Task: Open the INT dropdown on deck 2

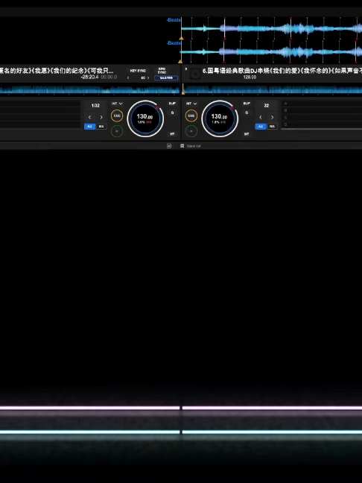Action: (x=191, y=104)
